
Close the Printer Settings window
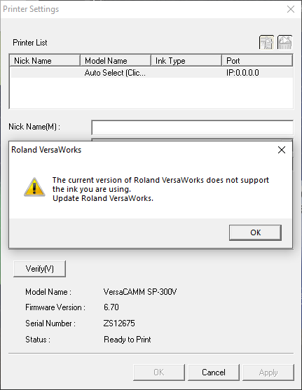291,9
